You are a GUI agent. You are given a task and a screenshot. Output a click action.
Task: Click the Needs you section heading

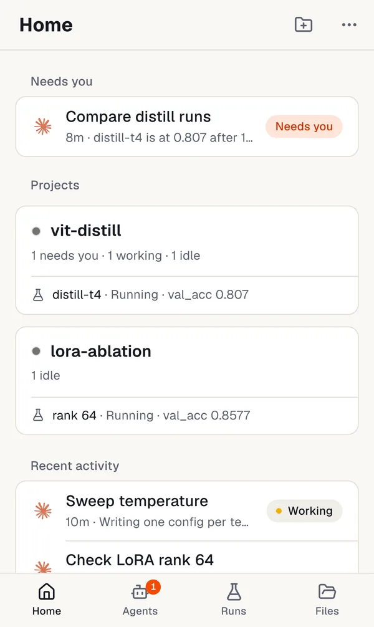pyautogui.click(x=62, y=82)
